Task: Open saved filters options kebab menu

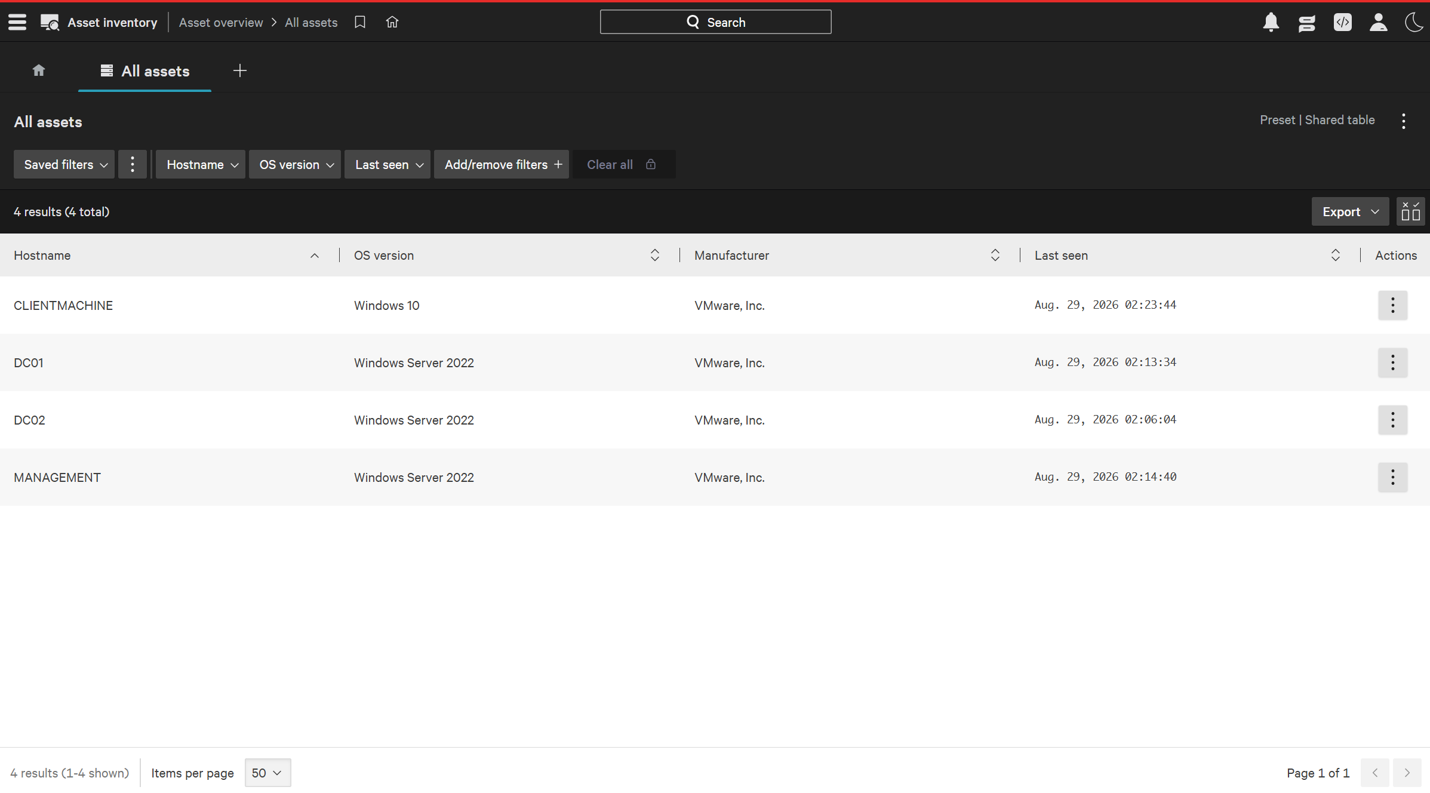Action: click(133, 164)
